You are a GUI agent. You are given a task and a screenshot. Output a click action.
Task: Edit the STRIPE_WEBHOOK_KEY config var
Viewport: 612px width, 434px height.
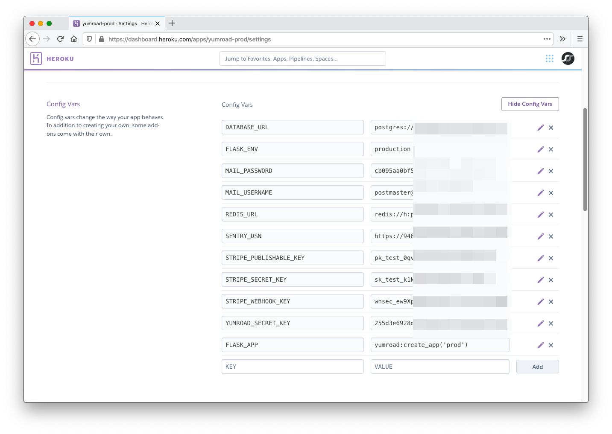[x=541, y=302]
